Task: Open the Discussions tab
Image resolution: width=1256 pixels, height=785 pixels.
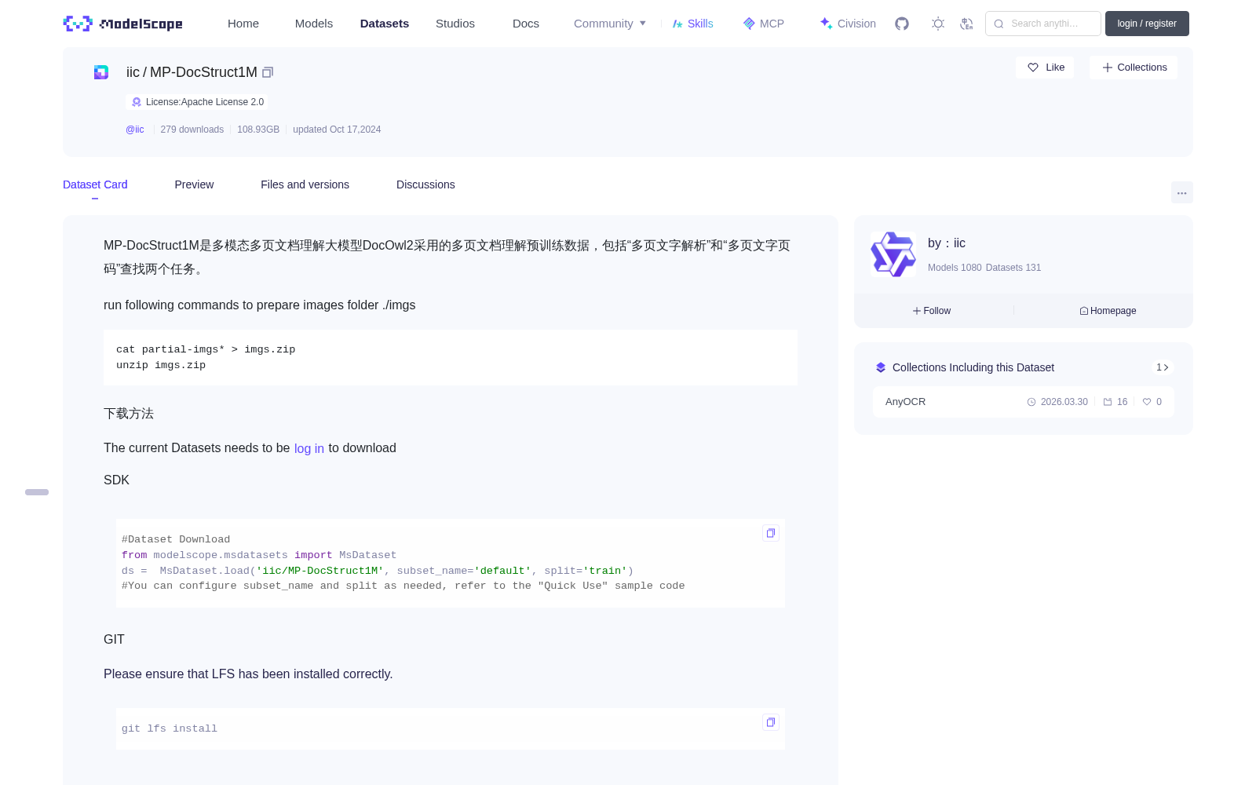Action: [425, 184]
